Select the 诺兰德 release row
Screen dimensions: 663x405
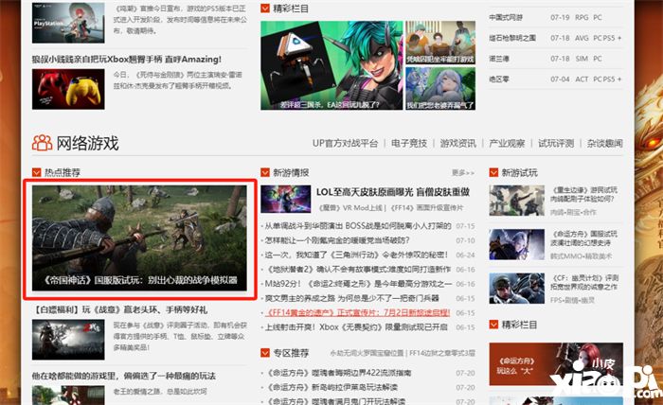click(556, 59)
